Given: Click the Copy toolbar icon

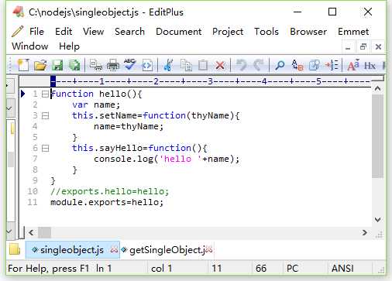Looking at the screenshot, I should point(186,65).
